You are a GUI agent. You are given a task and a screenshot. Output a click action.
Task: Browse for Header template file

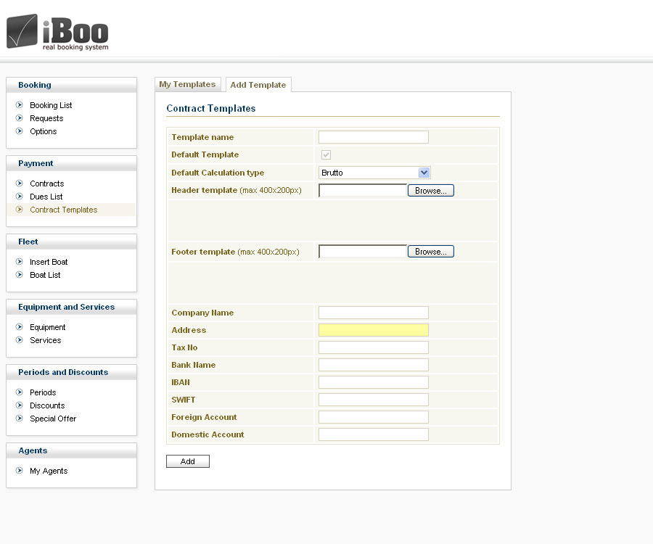click(x=430, y=191)
